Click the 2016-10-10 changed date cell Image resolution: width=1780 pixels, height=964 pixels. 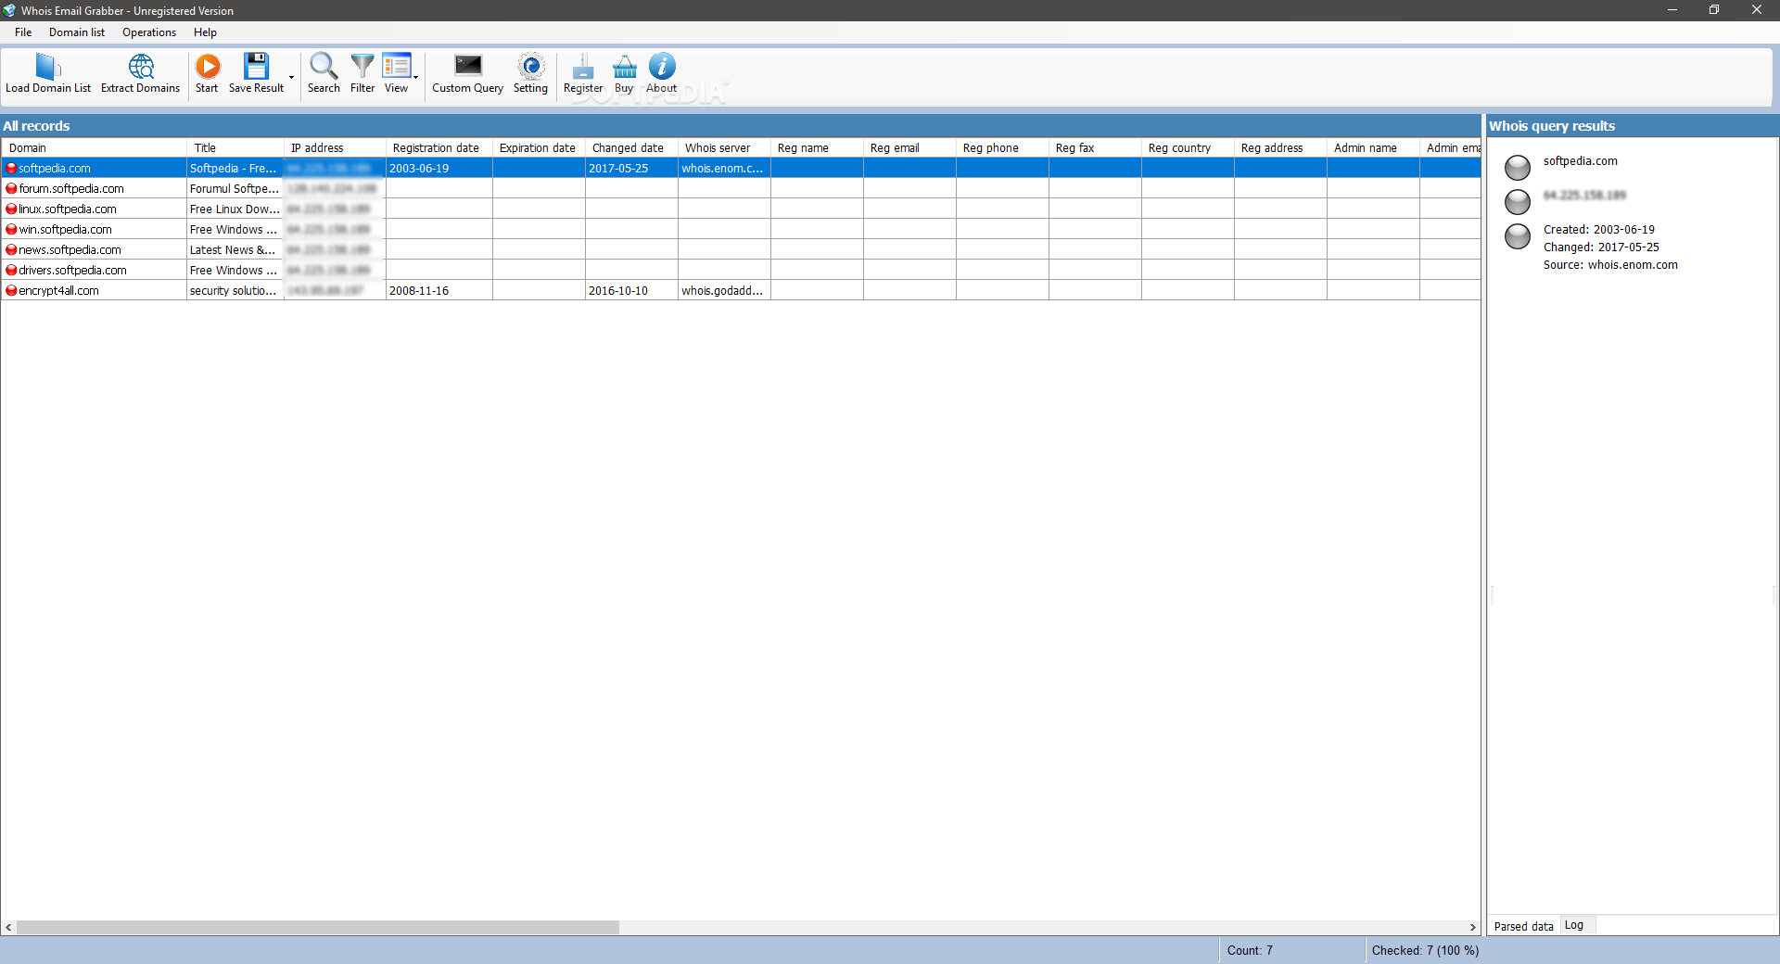pyautogui.click(x=631, y=291)
